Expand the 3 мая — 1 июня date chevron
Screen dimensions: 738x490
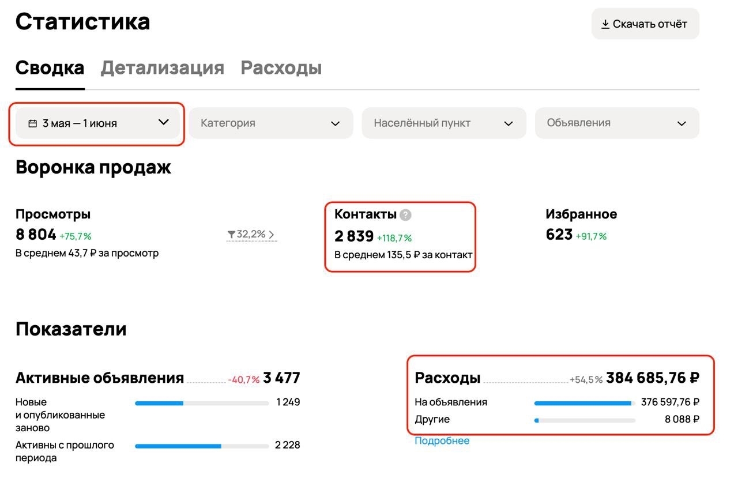[163, 122]
